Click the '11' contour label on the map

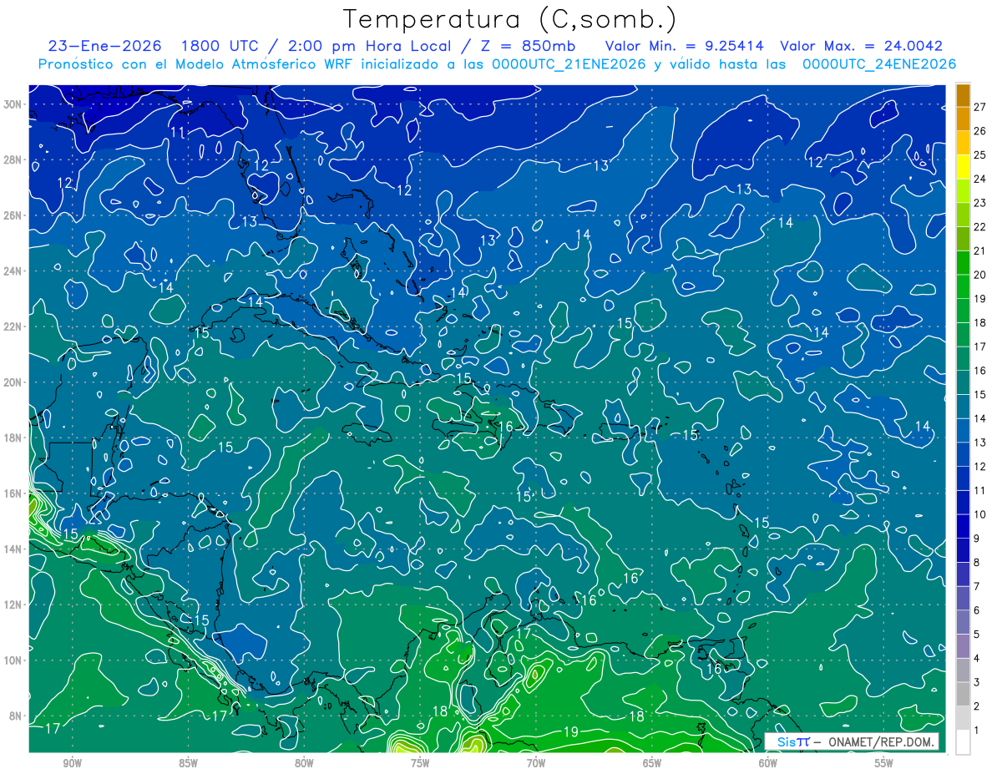[x=178, y=133]
